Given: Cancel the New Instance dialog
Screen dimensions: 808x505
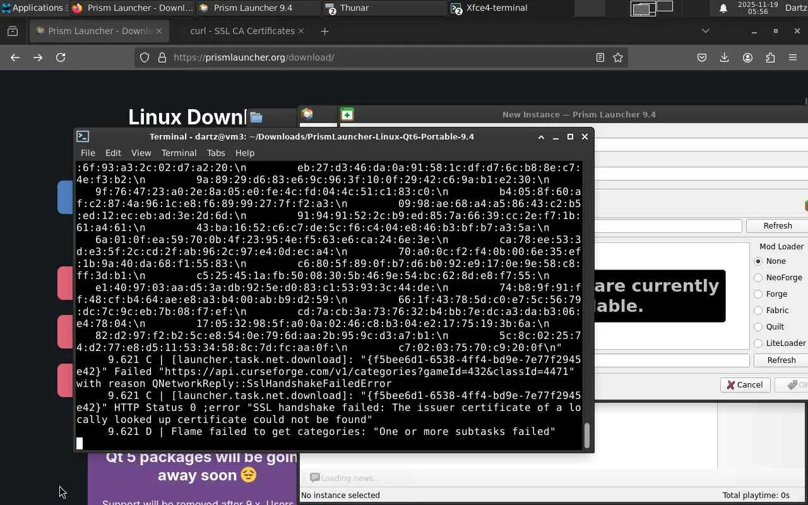Looking at the screenshot, I should [x=745, y=384].
